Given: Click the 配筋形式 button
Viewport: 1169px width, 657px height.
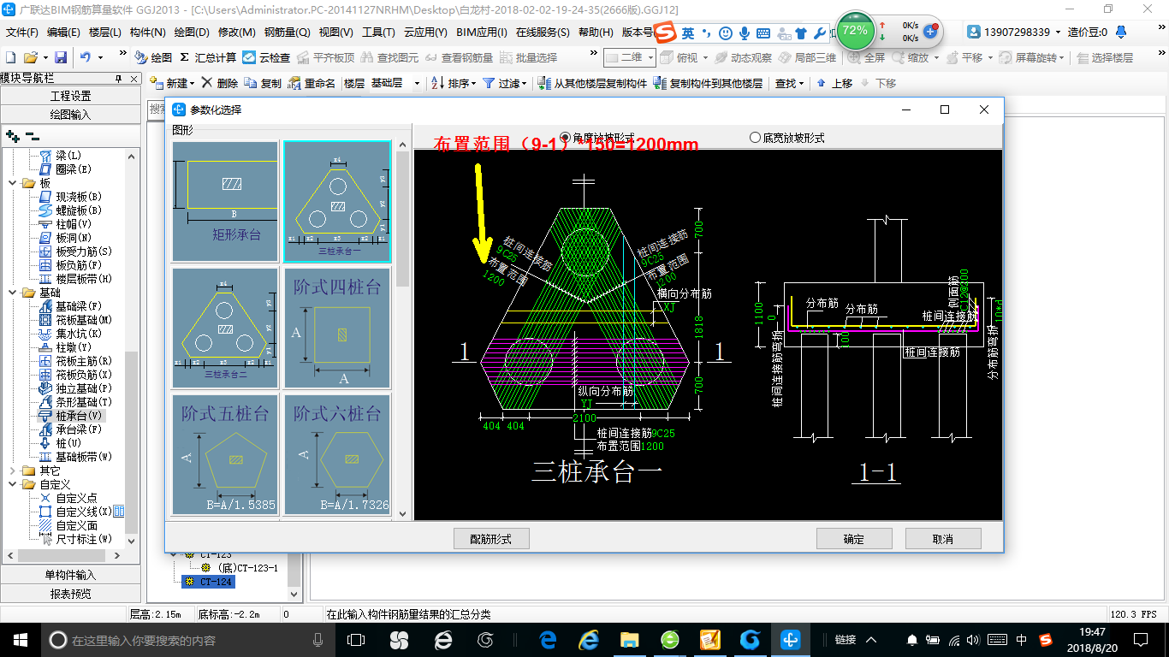Looking at the screenshot, I should [x=491, y=538].
